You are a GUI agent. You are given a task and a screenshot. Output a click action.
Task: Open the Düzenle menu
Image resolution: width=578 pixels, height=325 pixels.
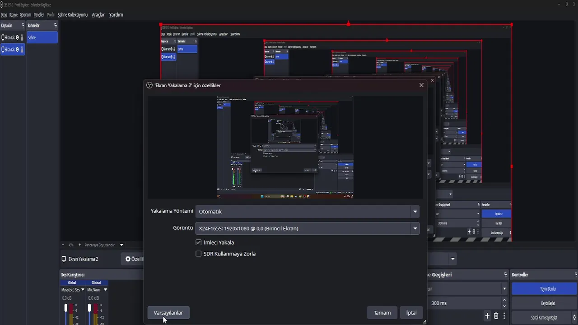[14, 15]
